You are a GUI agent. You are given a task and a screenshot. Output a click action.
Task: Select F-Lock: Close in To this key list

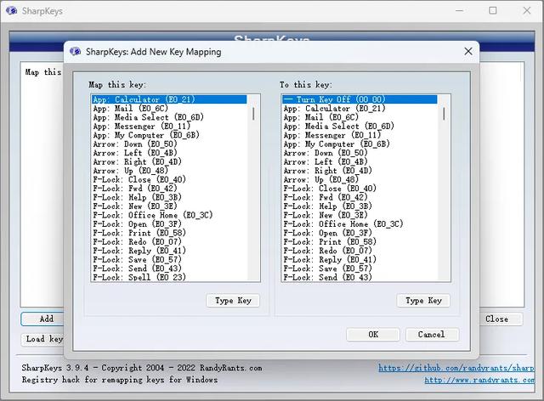(x=360, y=189)
